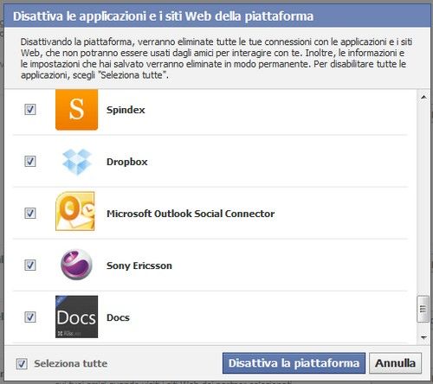Click the Sony Ericsson name label

(139, 266)
